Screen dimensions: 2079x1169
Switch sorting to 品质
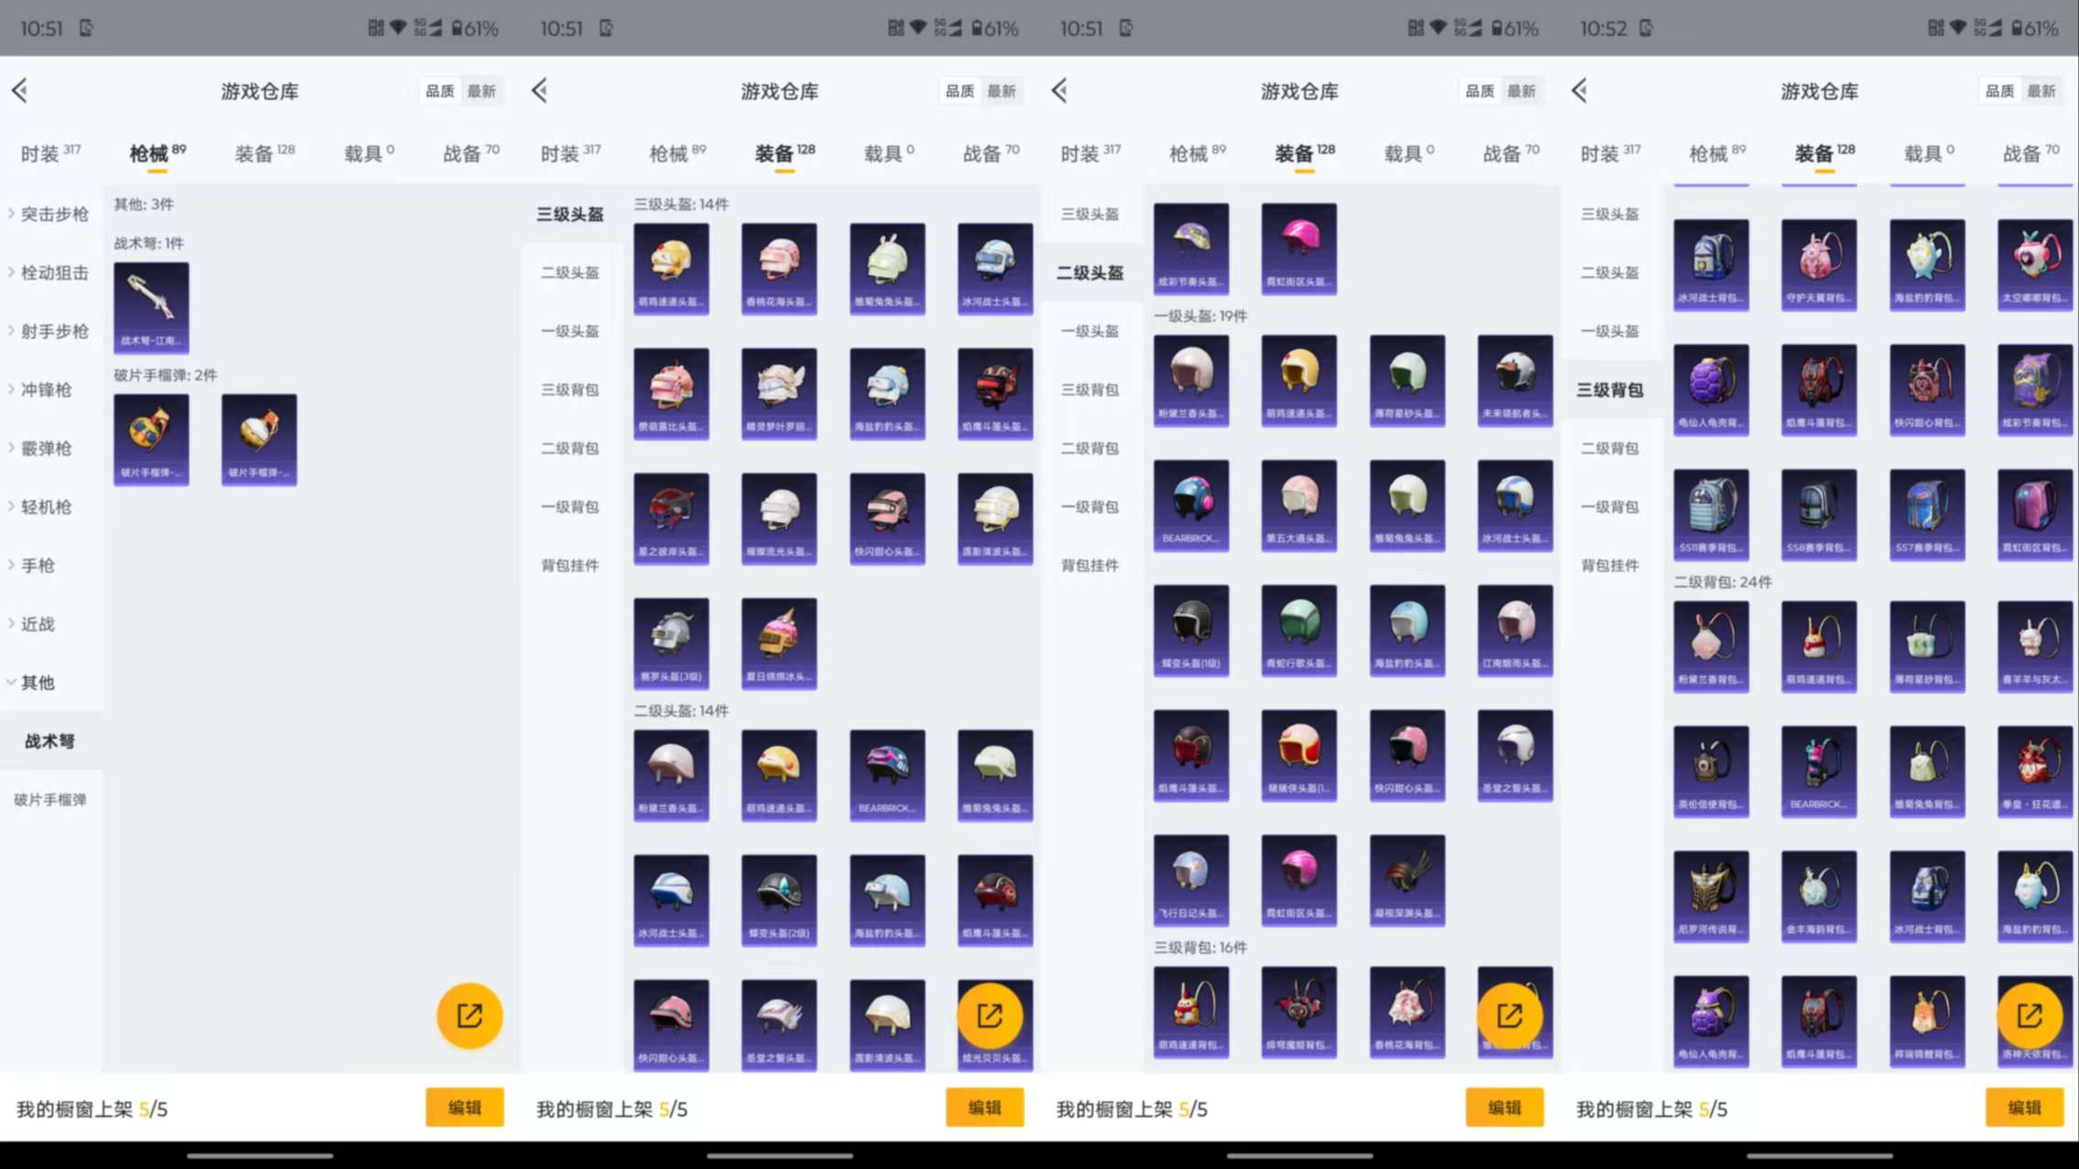(x=439, y=90)
